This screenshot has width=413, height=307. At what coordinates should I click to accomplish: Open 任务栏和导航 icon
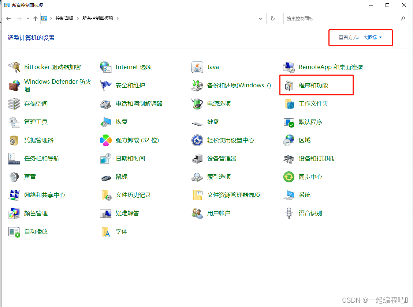(14, 159)
